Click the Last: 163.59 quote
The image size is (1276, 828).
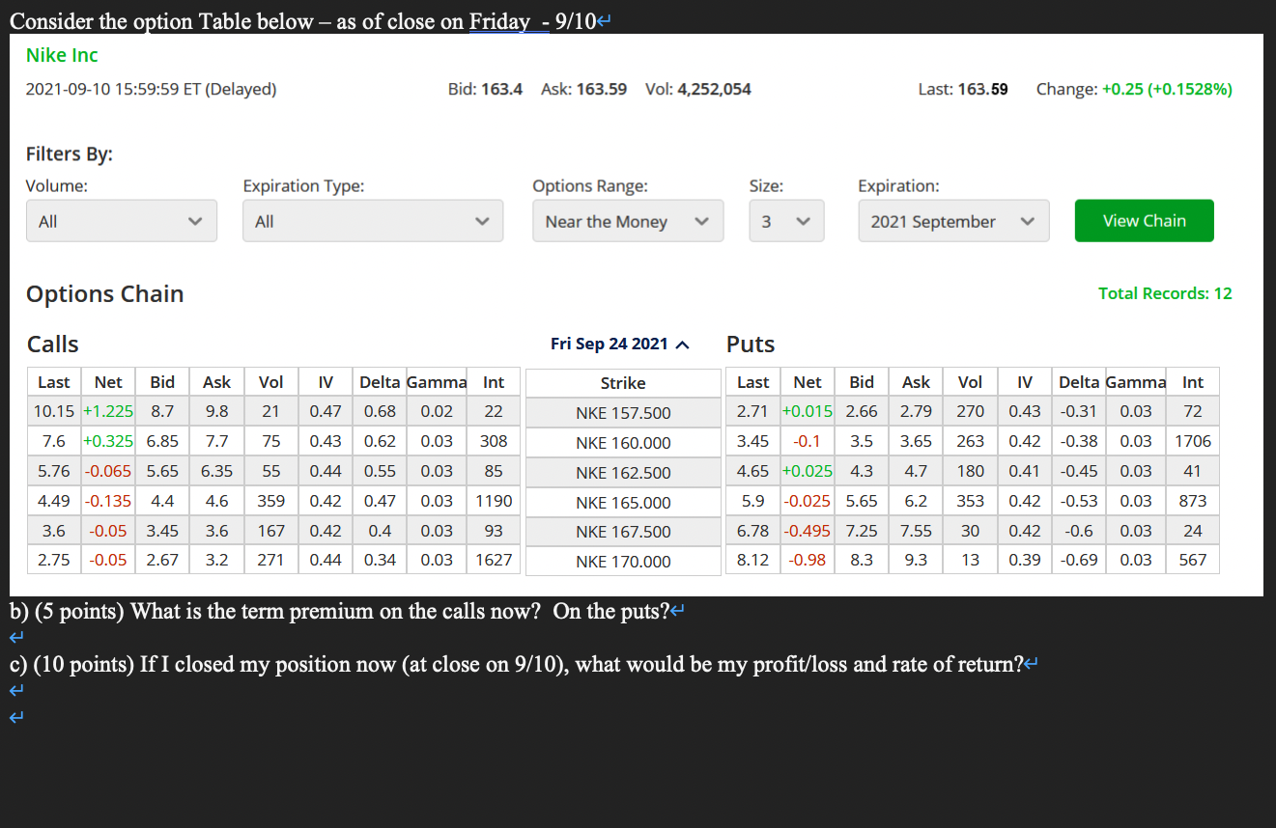coord(963,89)
